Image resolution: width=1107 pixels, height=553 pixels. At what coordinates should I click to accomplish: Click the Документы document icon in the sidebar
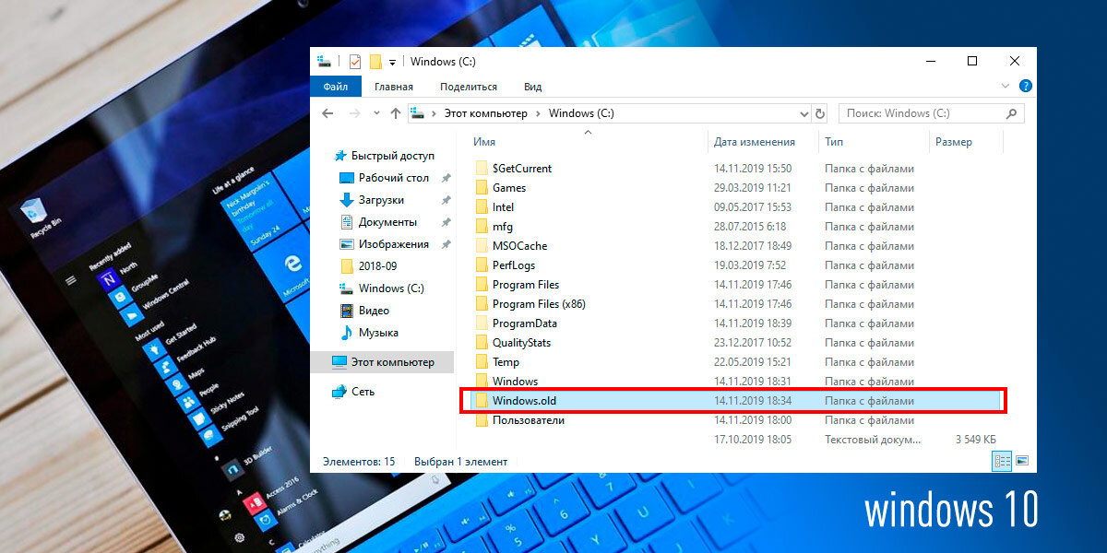[347, 222]
